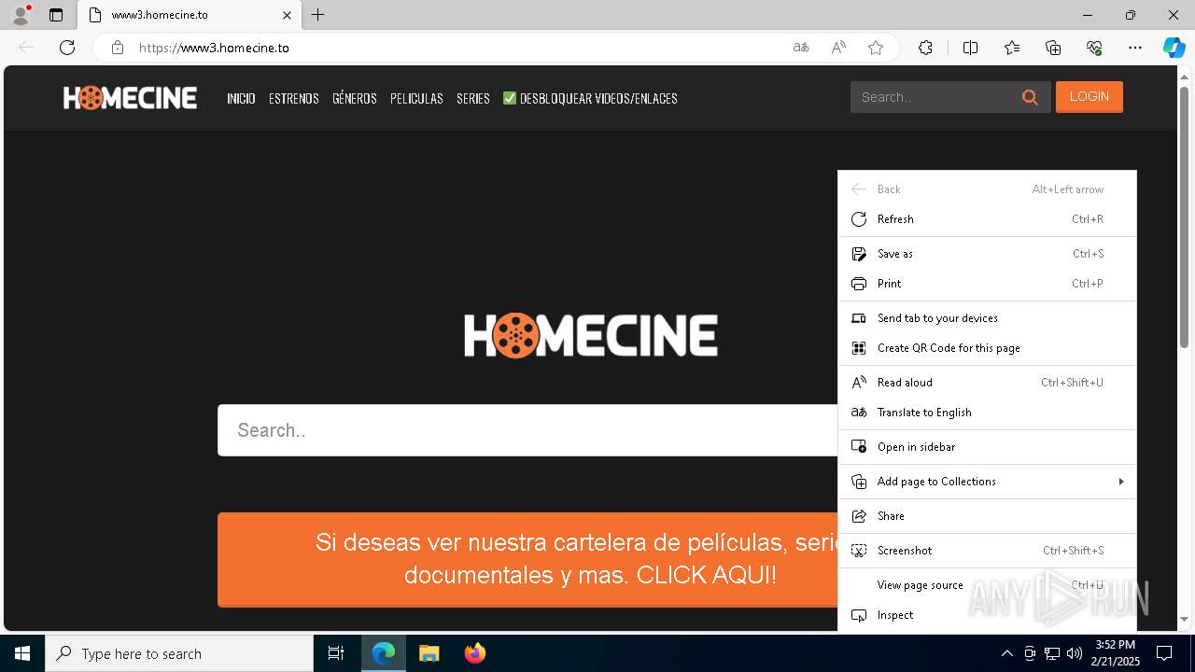
Task: Open Copilot sidebar icon
Action: (x=1174, y=48)
